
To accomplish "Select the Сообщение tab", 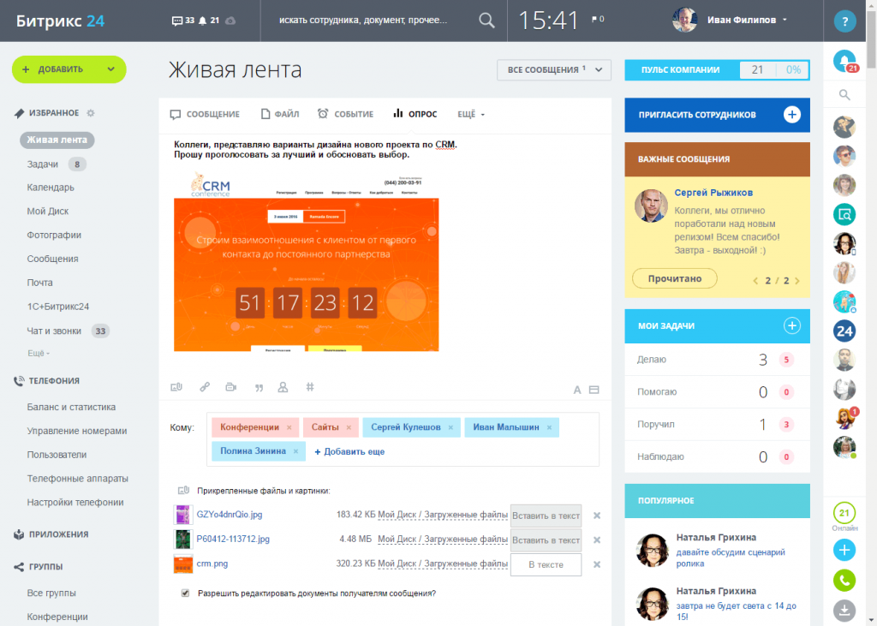I will (205, 114).
